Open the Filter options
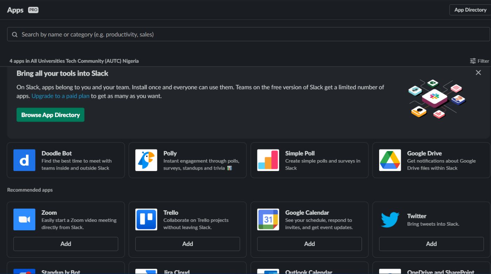The image size is (491, 274). 479,61
